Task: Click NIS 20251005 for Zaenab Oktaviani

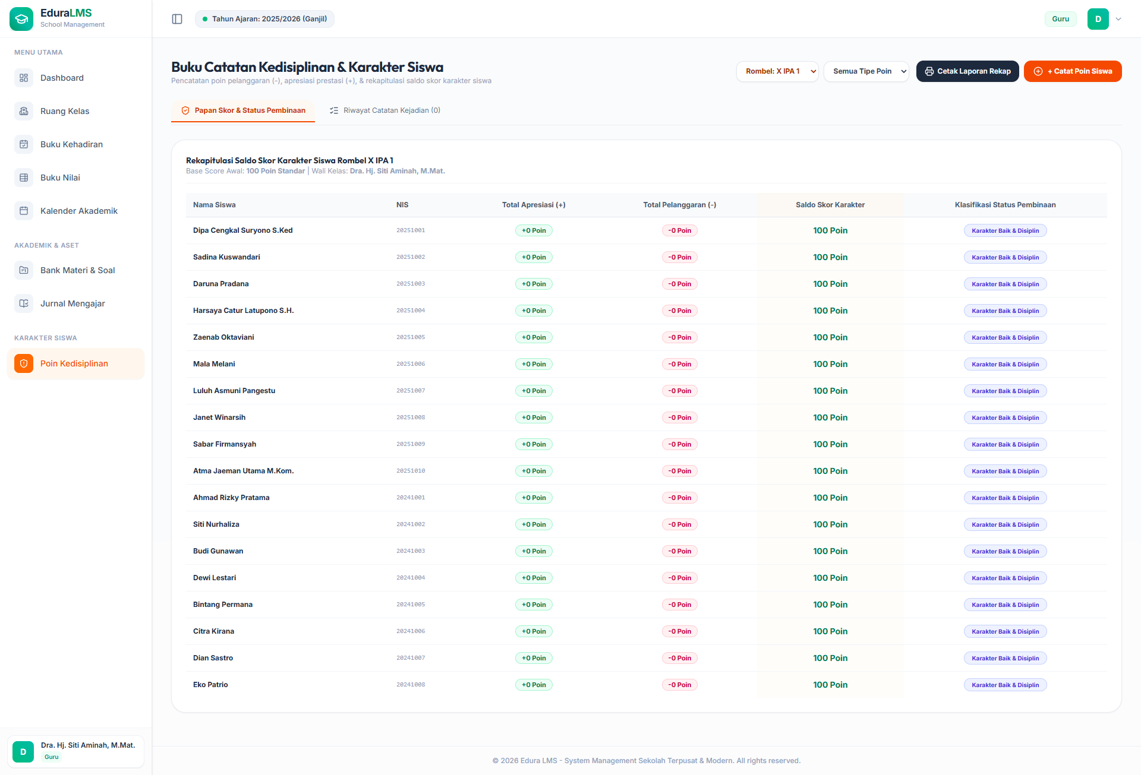Action: point(411,337)
